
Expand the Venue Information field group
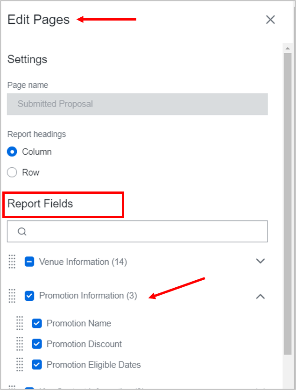point(261,261)
